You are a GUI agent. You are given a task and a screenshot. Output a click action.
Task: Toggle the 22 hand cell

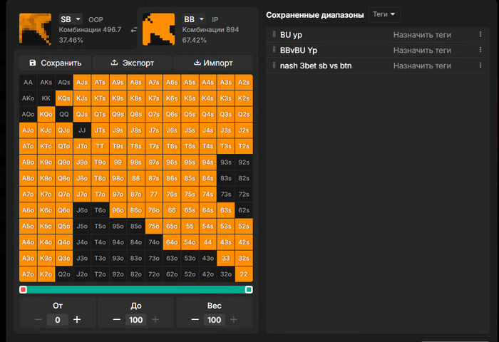coord(244,274)
